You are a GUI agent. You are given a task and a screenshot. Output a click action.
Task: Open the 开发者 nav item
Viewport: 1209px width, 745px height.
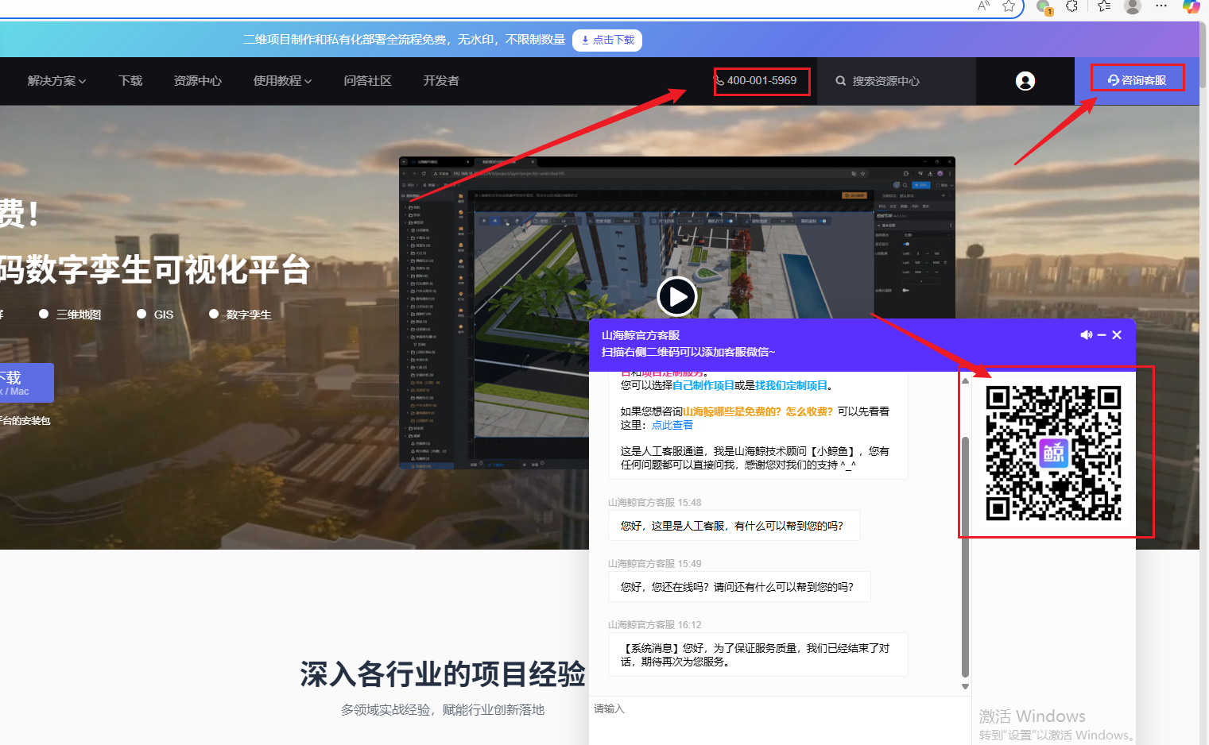pyautogui.click(x=441, y=81)
